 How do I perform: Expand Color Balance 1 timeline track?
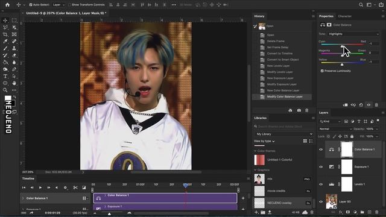coord(23,198)
